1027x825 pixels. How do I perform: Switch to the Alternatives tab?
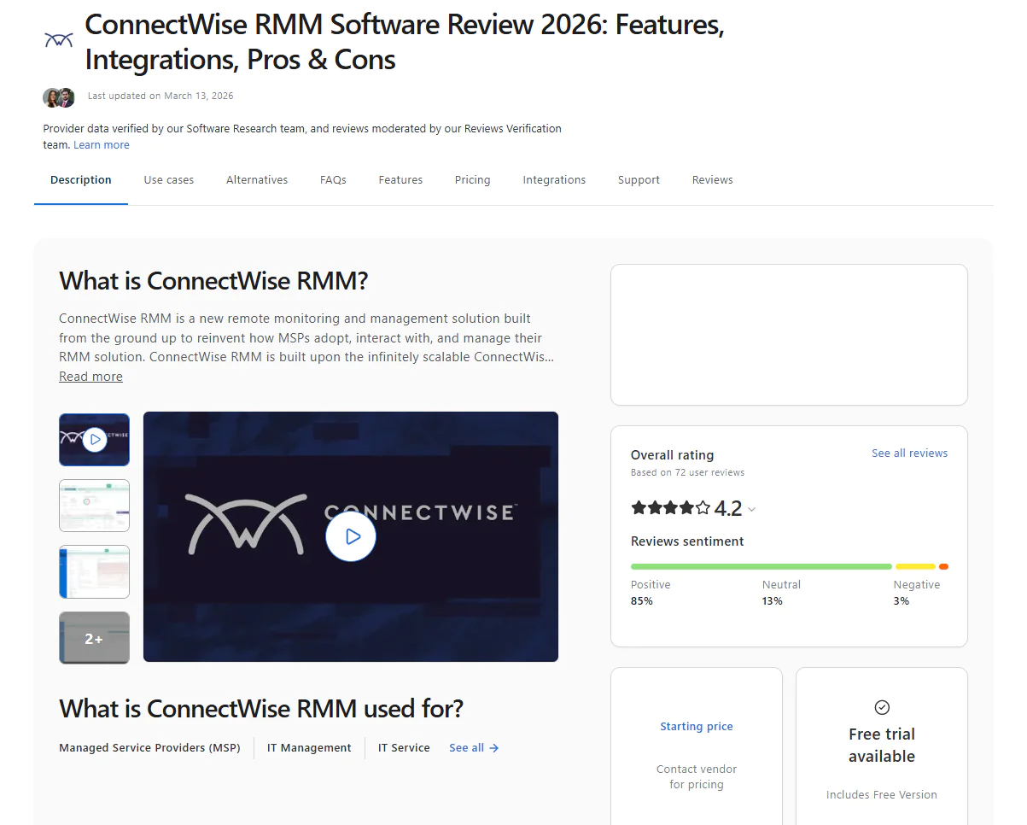(257, 180)
